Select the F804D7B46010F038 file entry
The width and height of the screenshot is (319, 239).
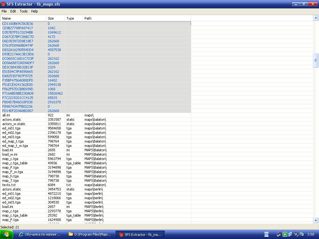pos(17,102)
